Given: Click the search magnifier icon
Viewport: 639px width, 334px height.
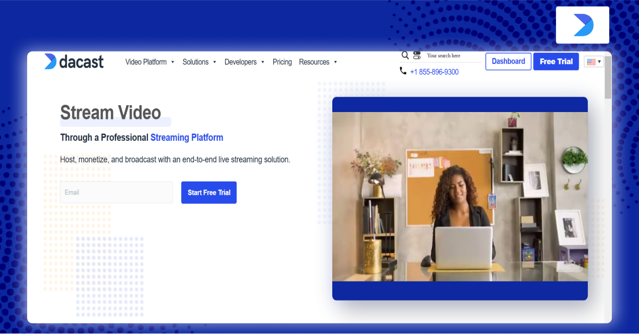Looking at the screenshot, I should click(x=405, y=55).
